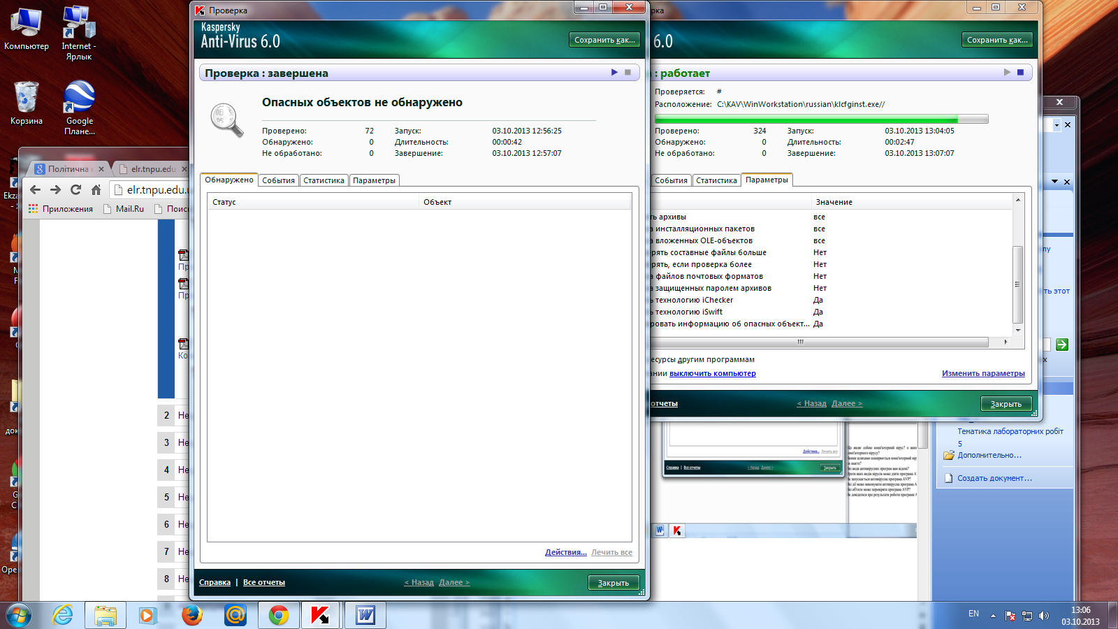This screenshot has width=1118, height=629.
Task: Open the События tab in the running scan window
Action: click(x=671, y=180)
